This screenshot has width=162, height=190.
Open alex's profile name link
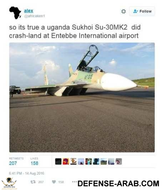29,11
